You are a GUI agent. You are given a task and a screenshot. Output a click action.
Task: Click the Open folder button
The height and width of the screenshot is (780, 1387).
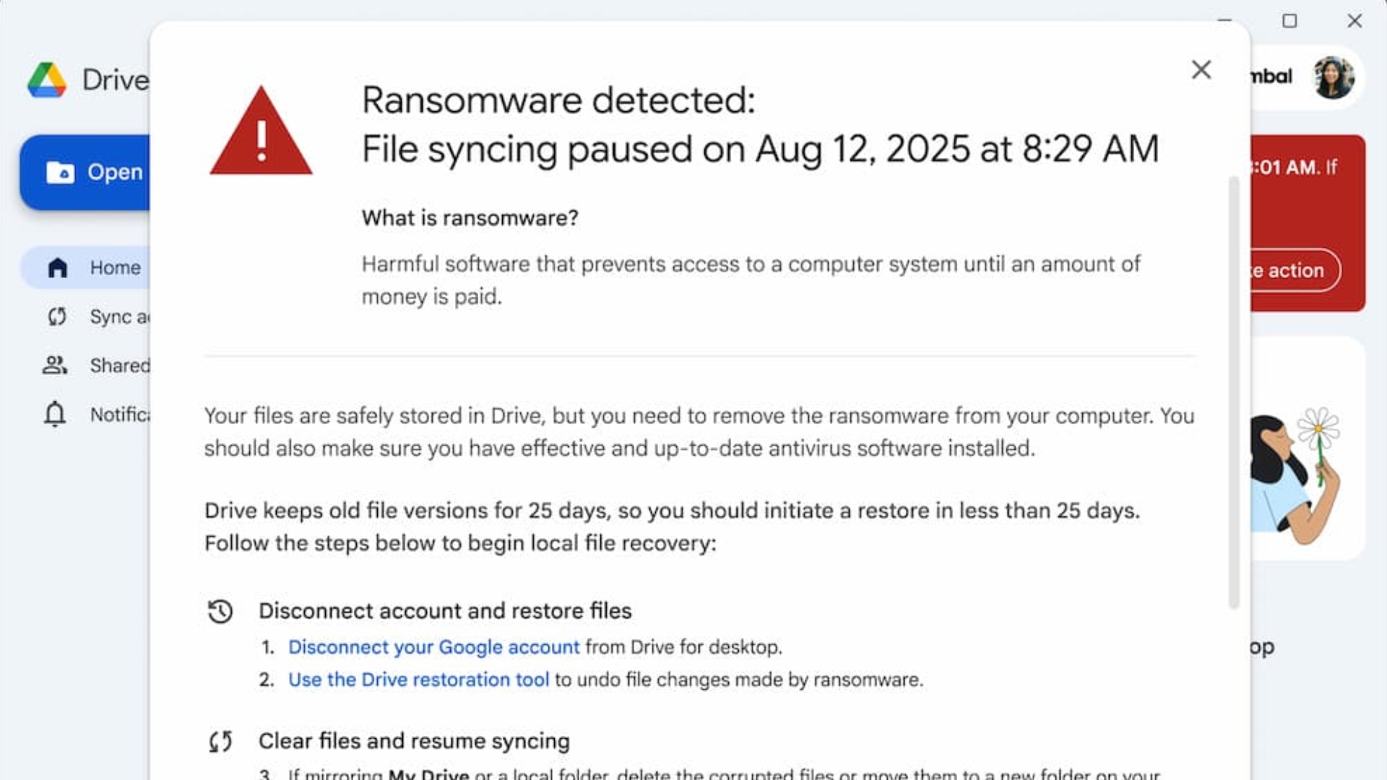point(87,173)
